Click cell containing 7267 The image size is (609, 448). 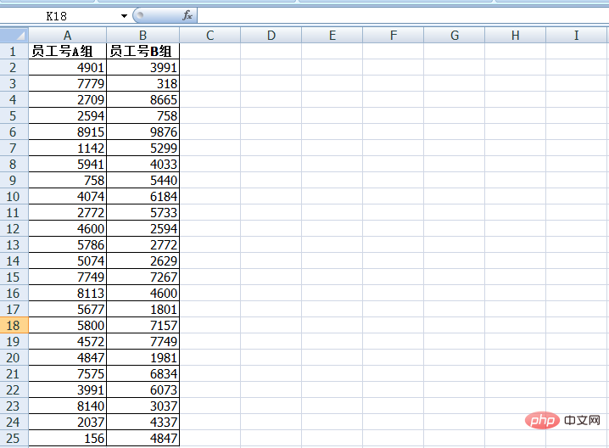(143, 277)
